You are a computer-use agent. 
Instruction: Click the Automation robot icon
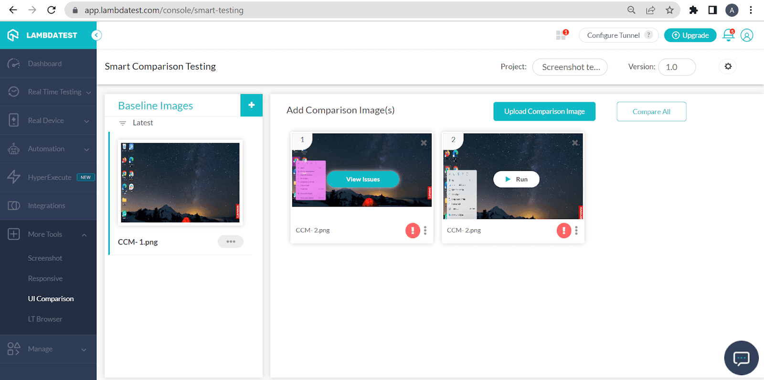click(14, 149)
